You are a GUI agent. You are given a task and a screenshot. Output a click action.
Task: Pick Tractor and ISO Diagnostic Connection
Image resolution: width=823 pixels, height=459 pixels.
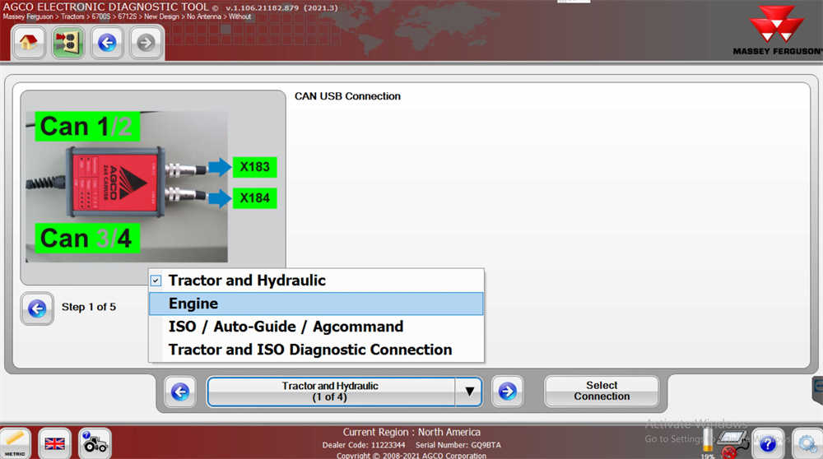316,350
